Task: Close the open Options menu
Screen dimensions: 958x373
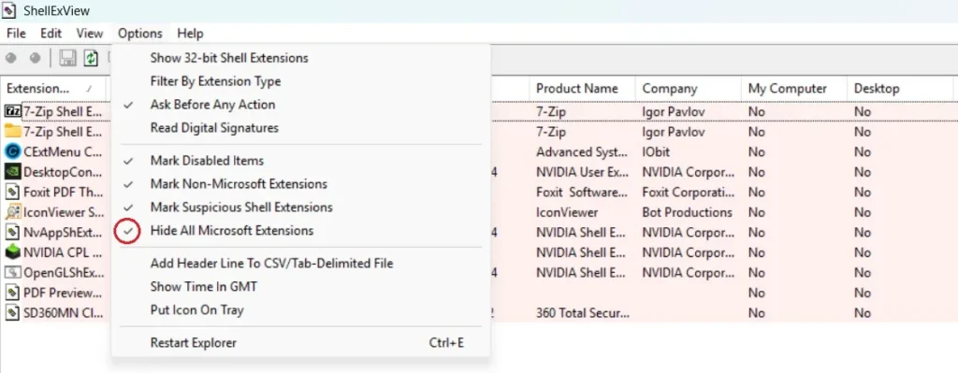Action: pyautogui.click(x=140, y=33)
